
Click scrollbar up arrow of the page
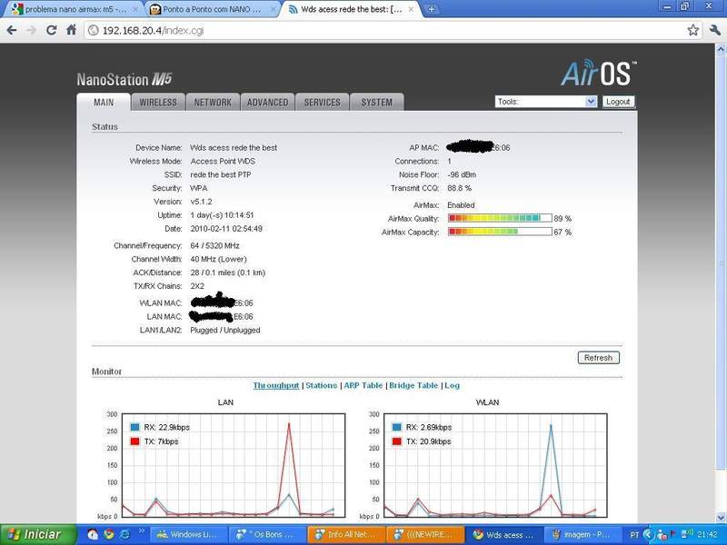pos(721,49)
